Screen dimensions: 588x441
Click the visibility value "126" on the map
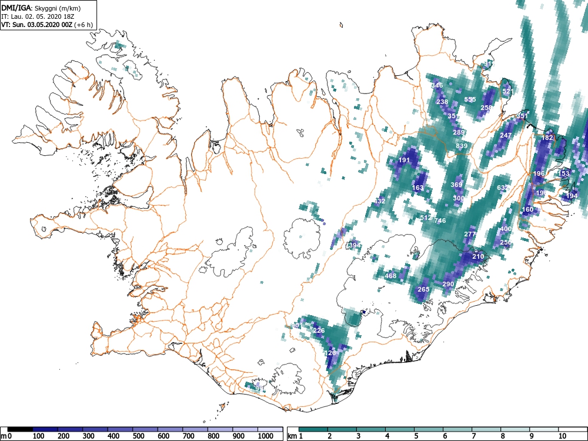330,353
